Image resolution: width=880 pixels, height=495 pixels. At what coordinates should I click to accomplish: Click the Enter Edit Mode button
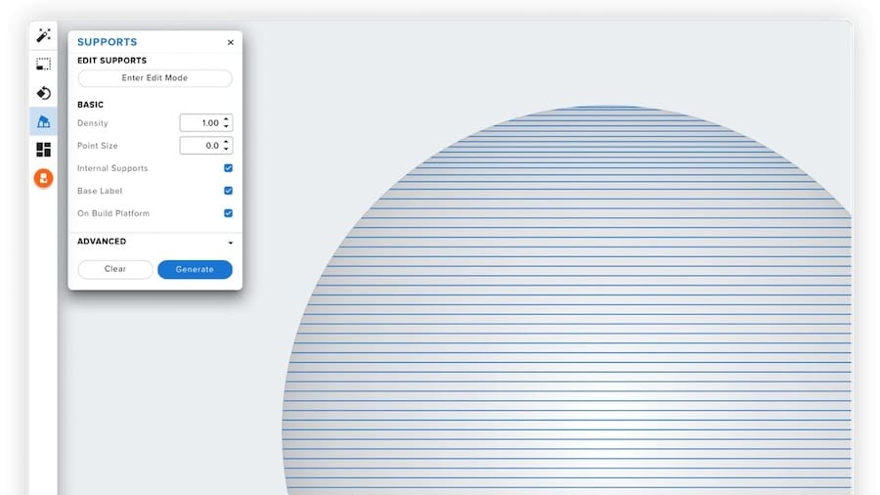point(154,78)
